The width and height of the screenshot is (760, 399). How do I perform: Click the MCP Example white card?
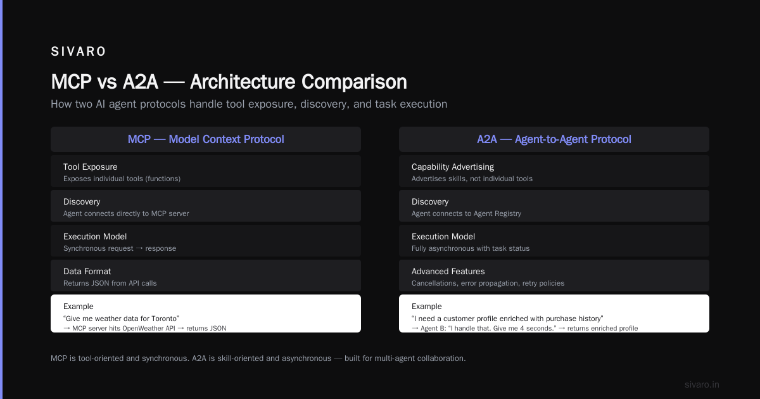tap(206, 313)
